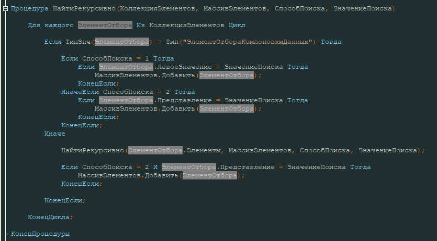437x241 pixels.
Task: Click the Из keyword in the loop line
Action: 140,25
